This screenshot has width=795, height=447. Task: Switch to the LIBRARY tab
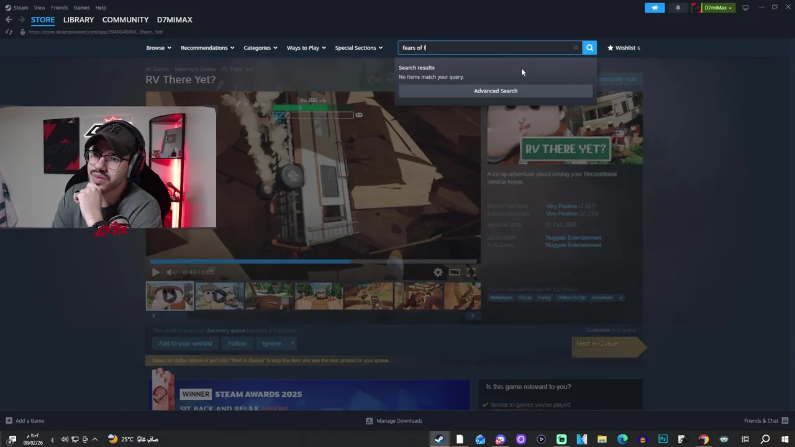coord(78,20)
